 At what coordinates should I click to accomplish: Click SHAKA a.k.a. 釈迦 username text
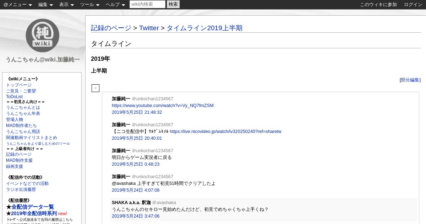[x=131, y=203]
